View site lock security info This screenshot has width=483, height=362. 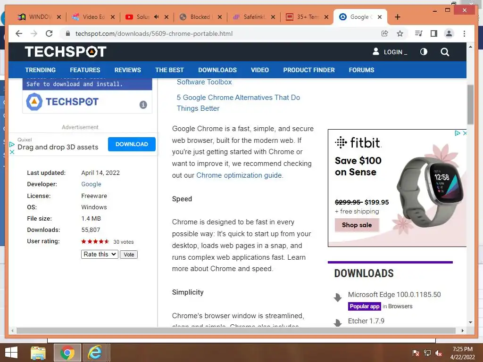click(x=68, y=33)
